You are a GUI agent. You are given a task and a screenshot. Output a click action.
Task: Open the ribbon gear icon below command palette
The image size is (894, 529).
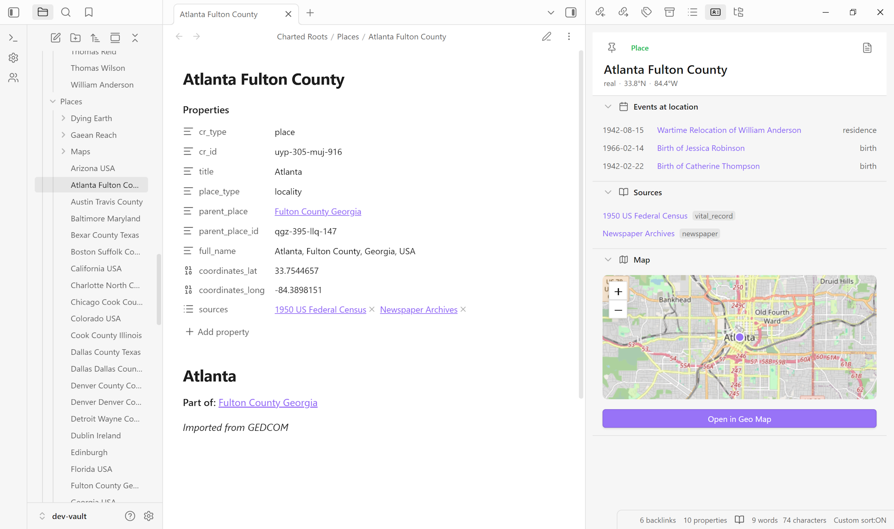coord(14,58)
